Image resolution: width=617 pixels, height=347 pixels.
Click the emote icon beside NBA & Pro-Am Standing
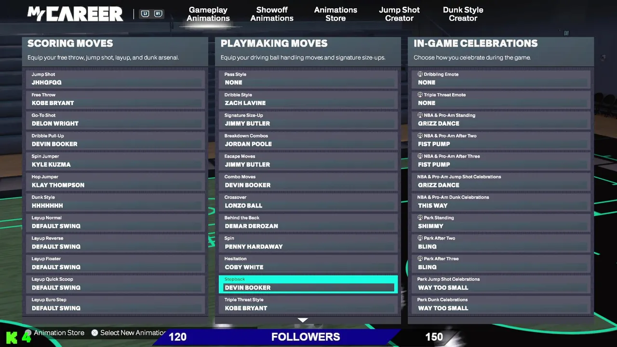(420, 115)
